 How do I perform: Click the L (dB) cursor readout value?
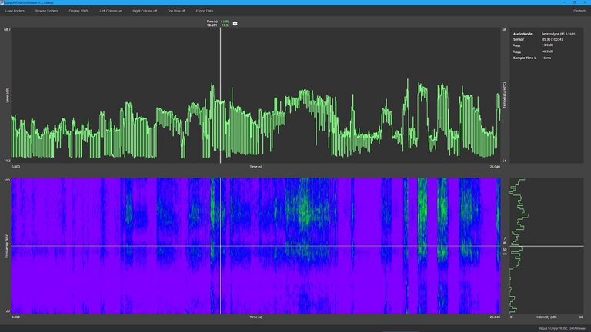point(225,25)
